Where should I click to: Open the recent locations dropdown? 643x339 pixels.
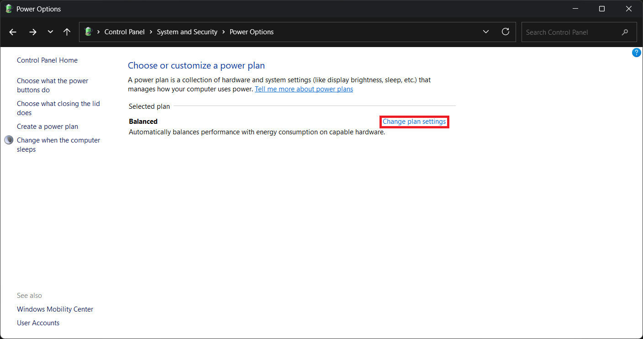click(x=50, y=32)
